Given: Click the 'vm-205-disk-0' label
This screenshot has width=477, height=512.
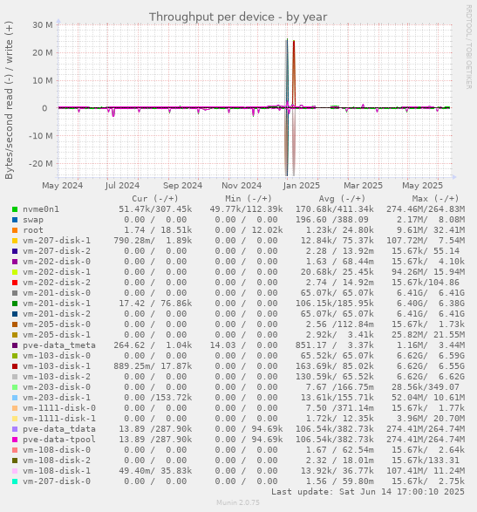Looking at the screenshot, I should pyautogui.click(x=57, y=324).
